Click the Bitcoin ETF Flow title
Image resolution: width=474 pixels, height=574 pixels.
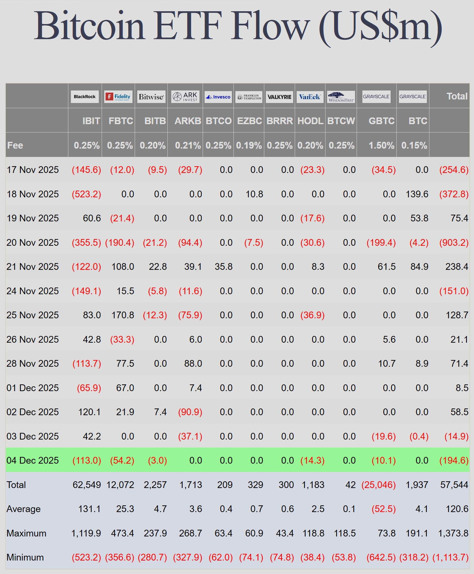click(x=237, y=26)
